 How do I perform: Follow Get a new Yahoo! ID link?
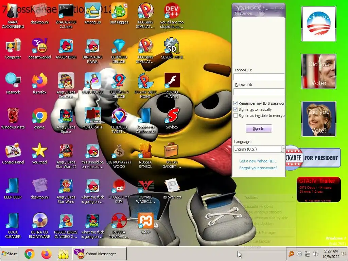[258, 161]
